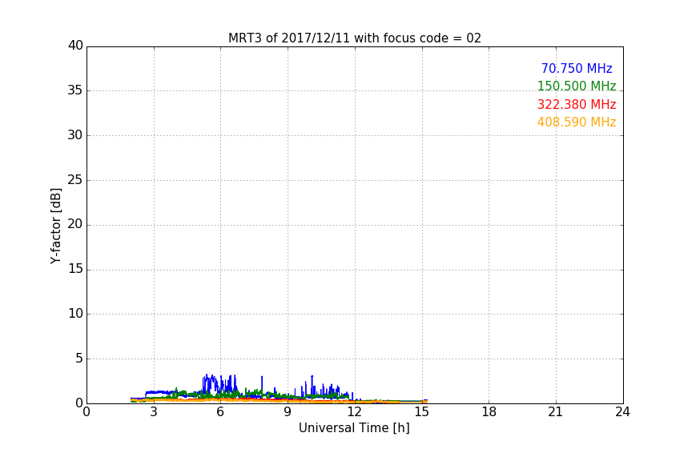Image resolution: width=692 pixels, height=461 pixels.
Task: Select the blue '70.750 MHz' legend label
Action: 577,68
